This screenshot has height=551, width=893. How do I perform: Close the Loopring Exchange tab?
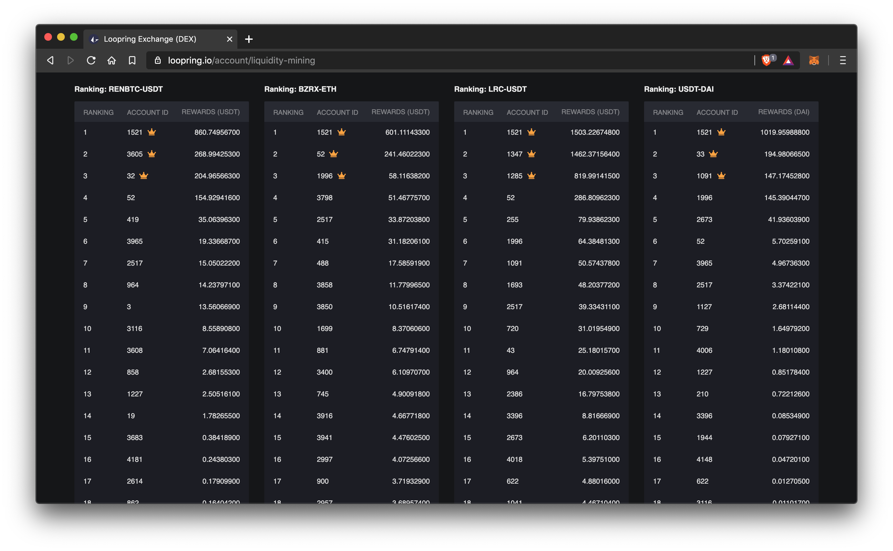[x=230, y=39]
